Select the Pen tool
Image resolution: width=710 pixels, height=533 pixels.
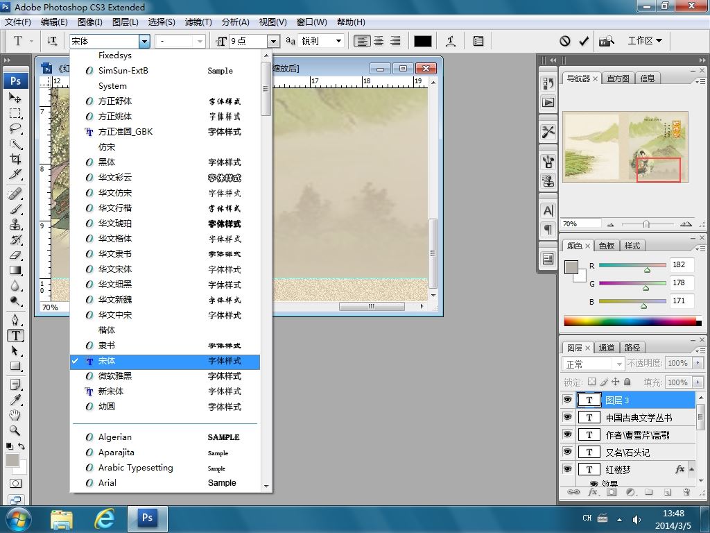pos(15,320)
